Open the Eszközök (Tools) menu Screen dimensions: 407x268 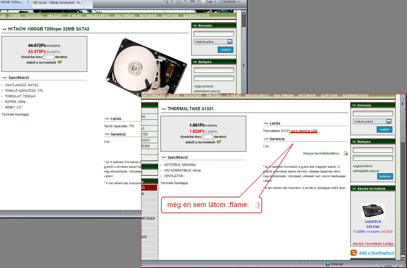pos(229,1)
